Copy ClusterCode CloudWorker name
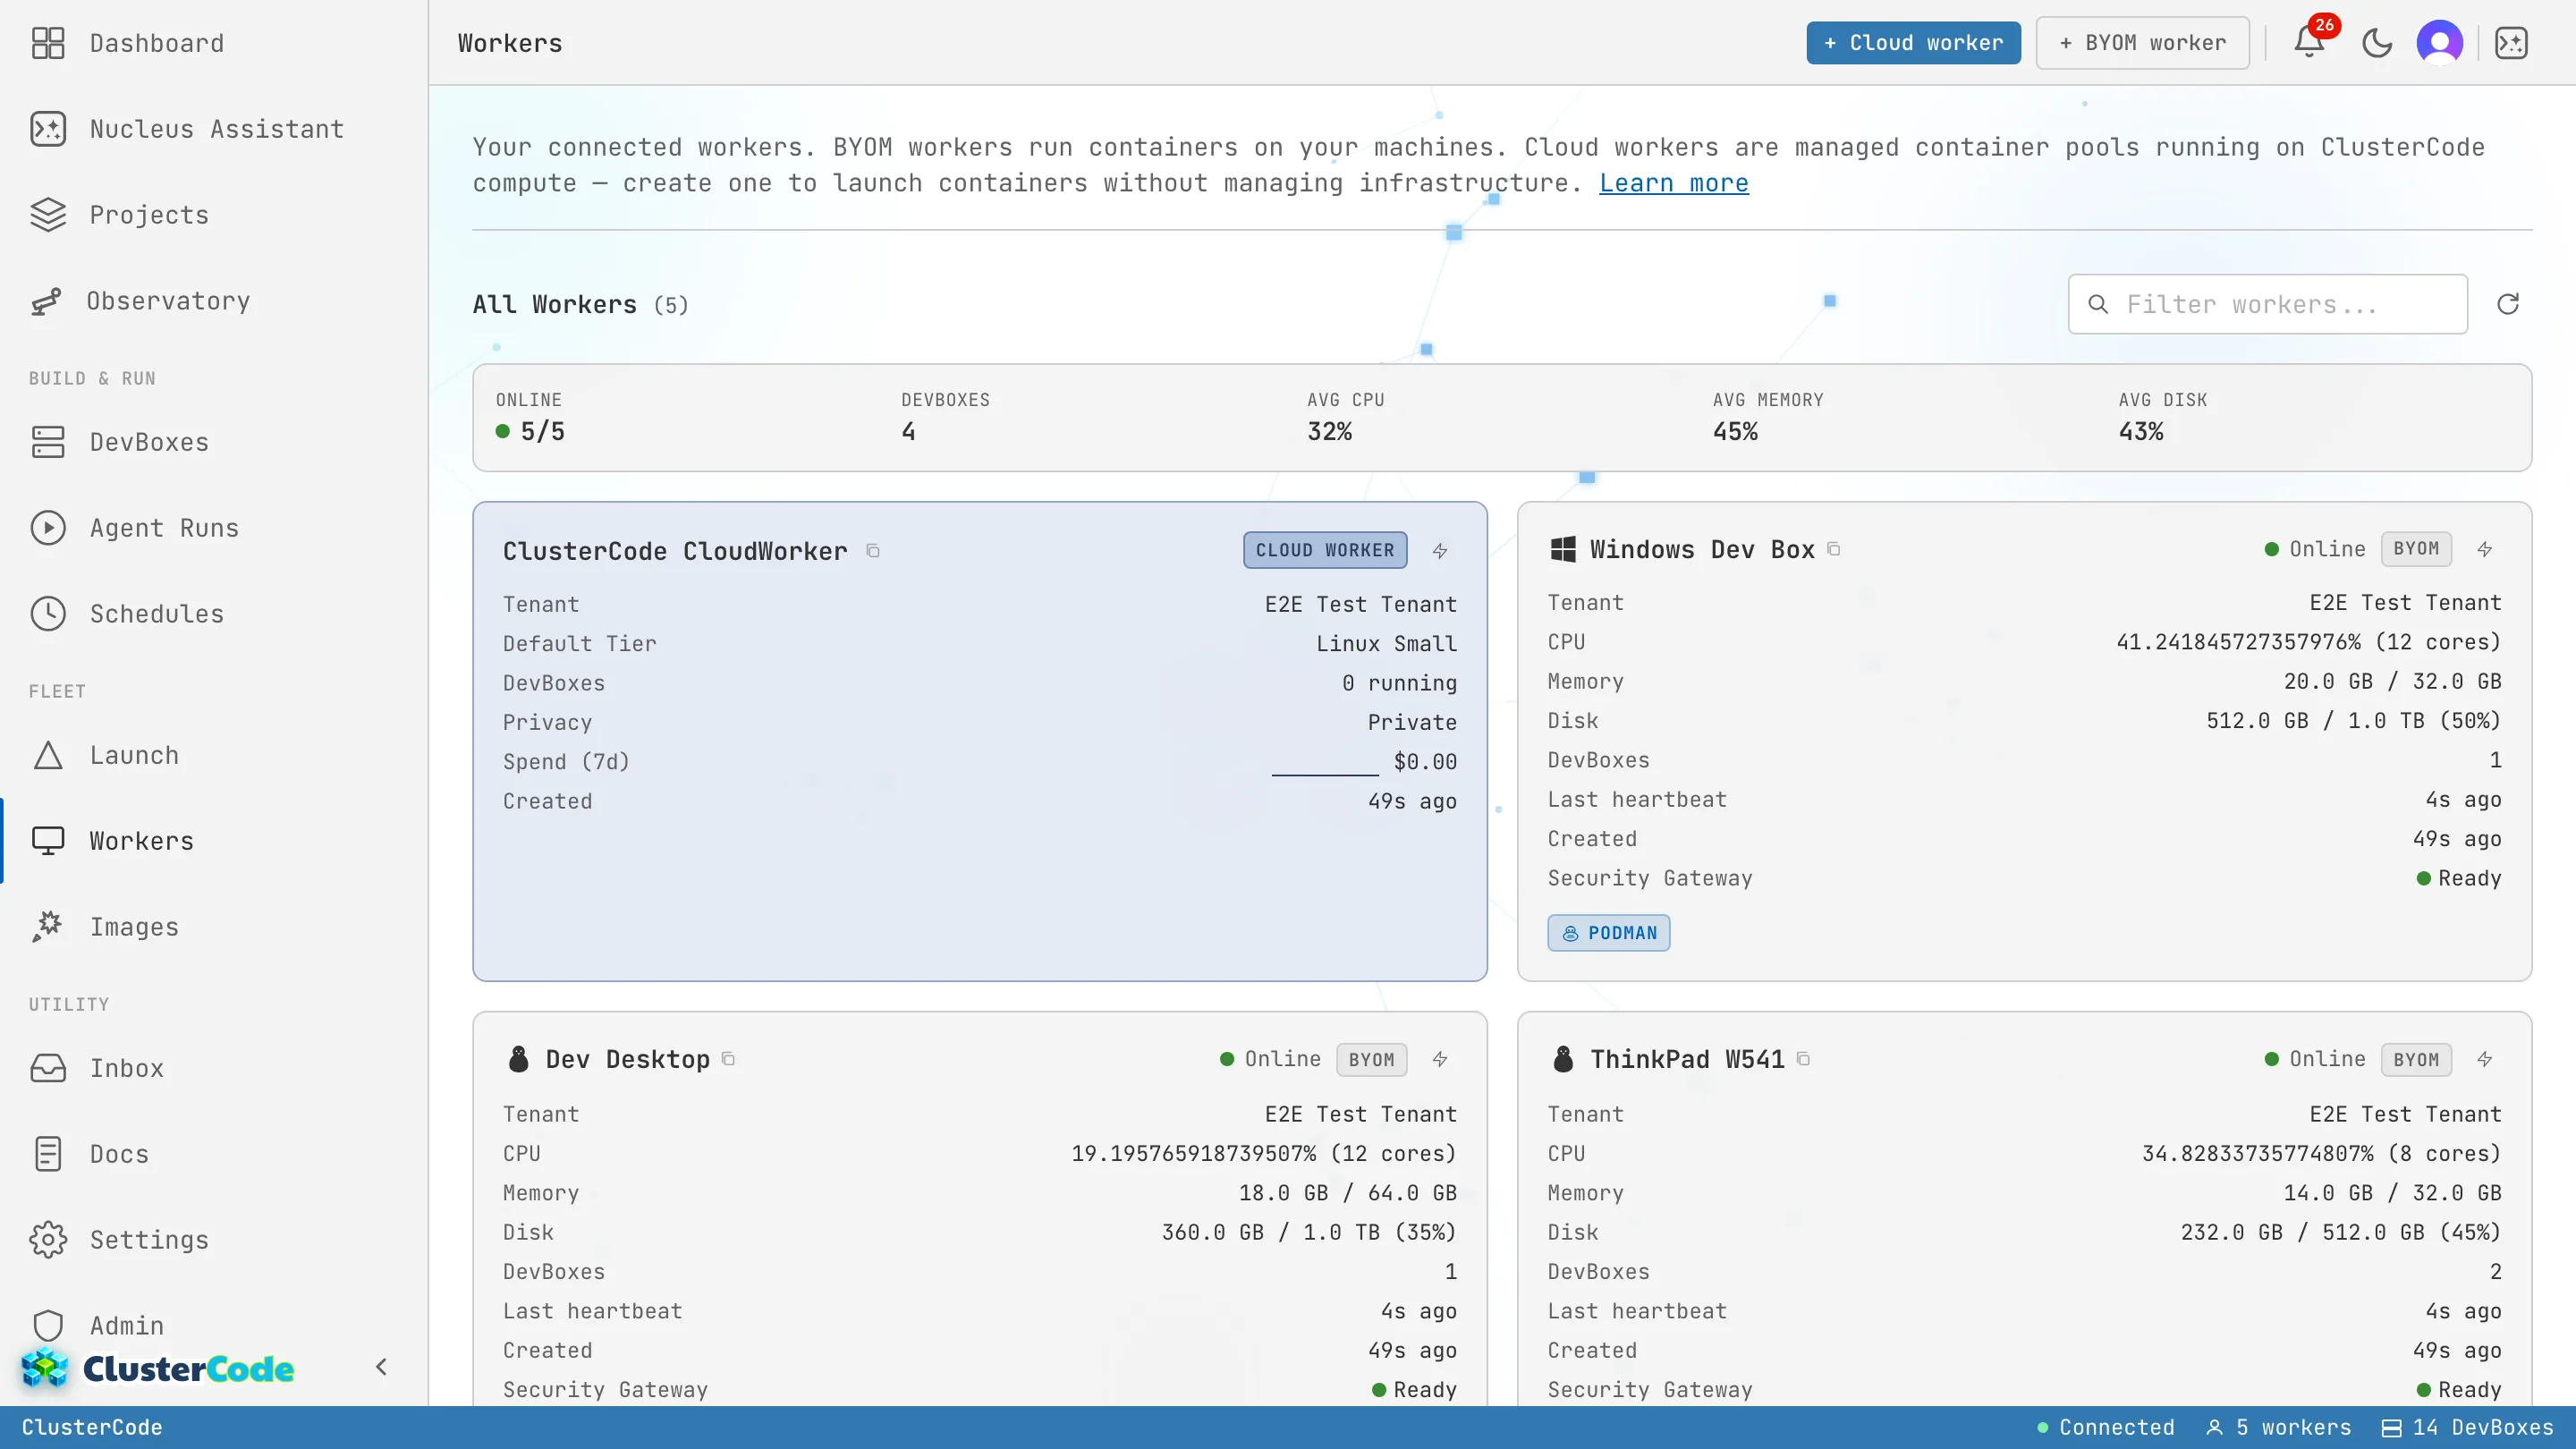This screenshot has height=1449, width=2576. tap(873, 551)
